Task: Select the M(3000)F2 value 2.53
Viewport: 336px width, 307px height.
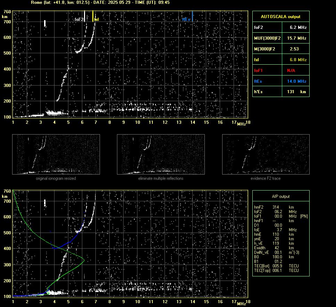Action: tap(296, 49)
